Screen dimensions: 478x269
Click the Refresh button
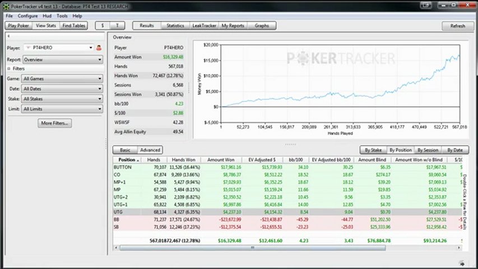[458, 26]
